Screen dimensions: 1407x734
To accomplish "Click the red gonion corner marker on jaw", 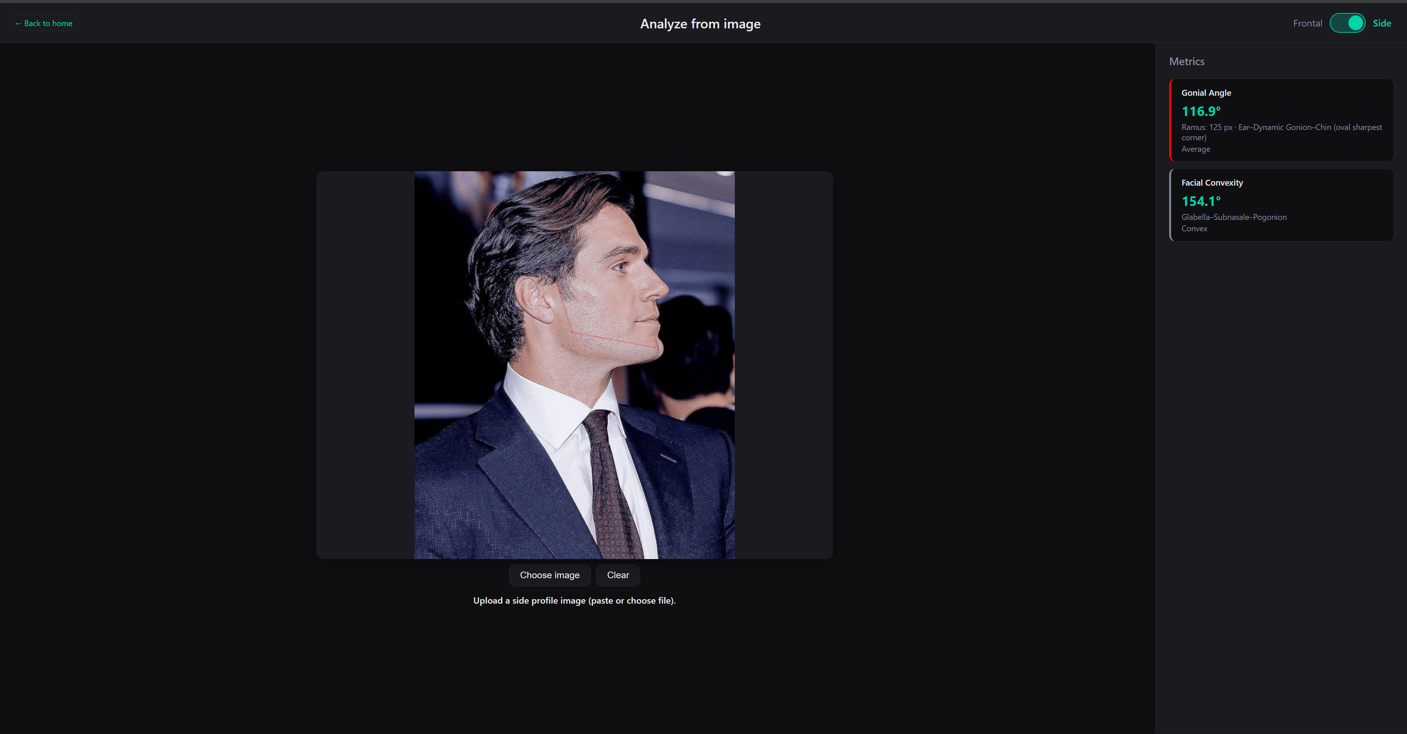I will click(571, 332).
